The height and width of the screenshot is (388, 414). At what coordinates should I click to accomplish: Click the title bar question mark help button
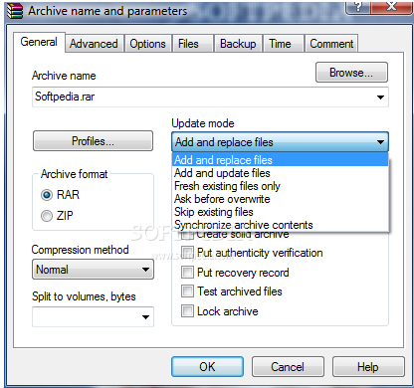[358, 7]
